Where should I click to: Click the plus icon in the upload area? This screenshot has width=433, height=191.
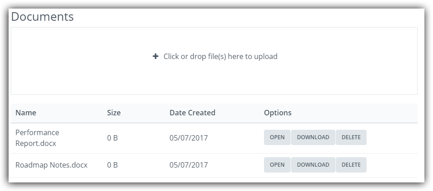pyautogui.click(x=155, y=56)
